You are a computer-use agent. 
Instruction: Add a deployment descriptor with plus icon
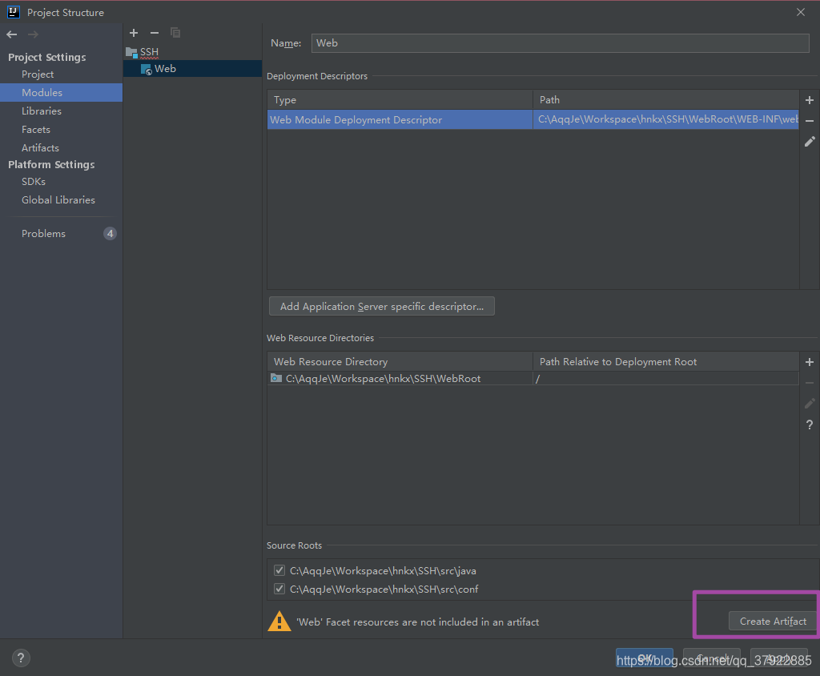[810, 100]
